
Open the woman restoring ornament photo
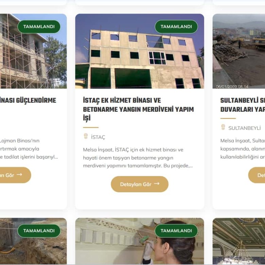coord(140,241)
